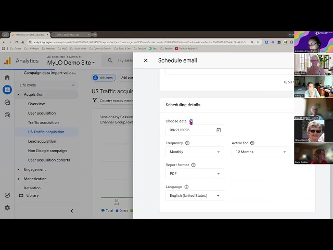333x250 pixels.
Task: Open a new browser tab
Action: tap(95, 35)
